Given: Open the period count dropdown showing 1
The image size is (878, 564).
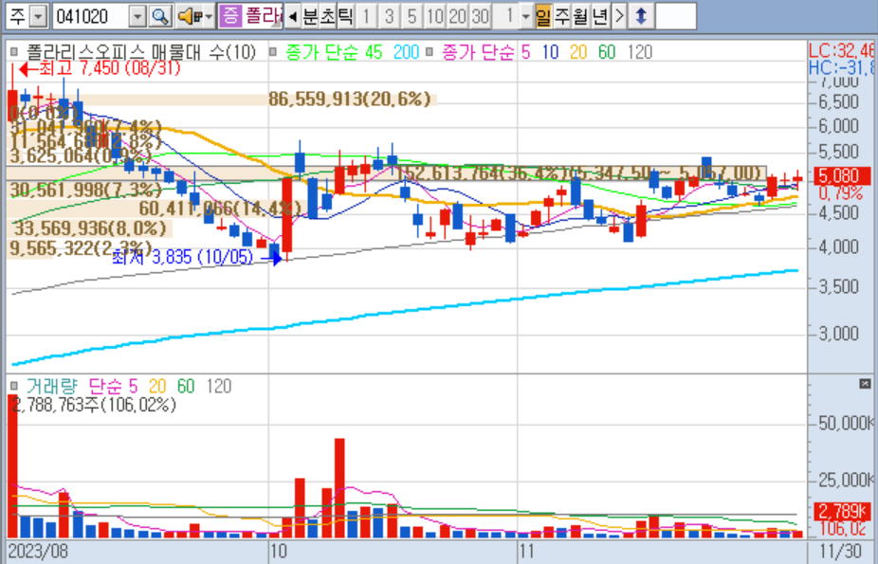Looking at the screenshot, I should point(525,16).
